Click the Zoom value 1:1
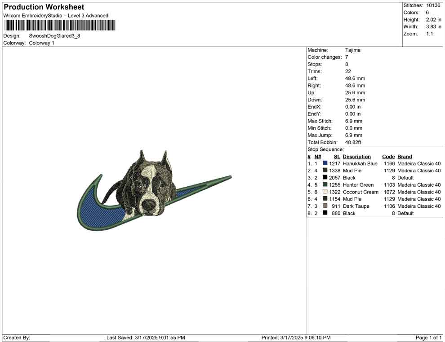The height and width of the screenshot is (342, 445). pos(429,34)
